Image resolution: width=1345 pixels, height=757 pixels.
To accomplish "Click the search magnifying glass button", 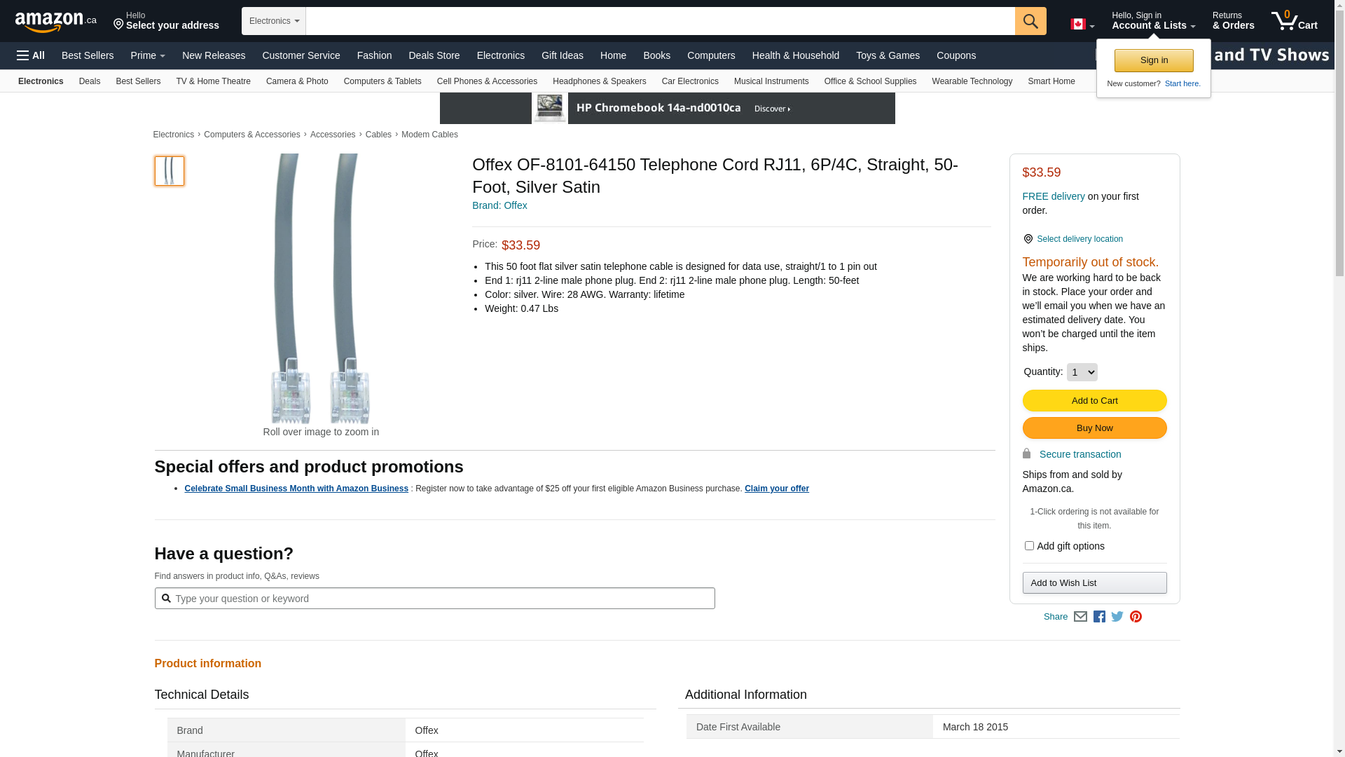I will point(1030,21).
